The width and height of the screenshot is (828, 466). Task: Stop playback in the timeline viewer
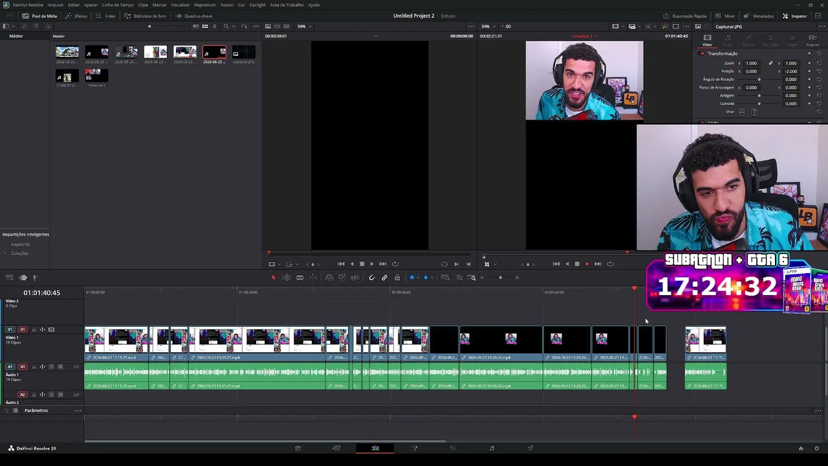coord(577,264)
